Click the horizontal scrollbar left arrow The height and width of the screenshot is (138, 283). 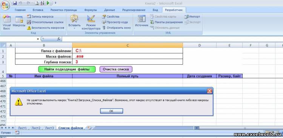tap(196, 128)
